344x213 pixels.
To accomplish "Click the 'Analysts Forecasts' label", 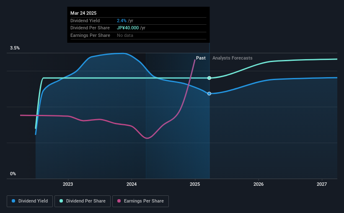I will pyautogui.click(x=232, y=58).
